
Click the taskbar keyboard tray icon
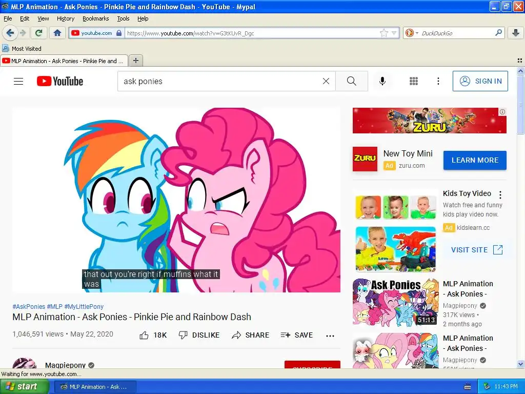[468, 387]
